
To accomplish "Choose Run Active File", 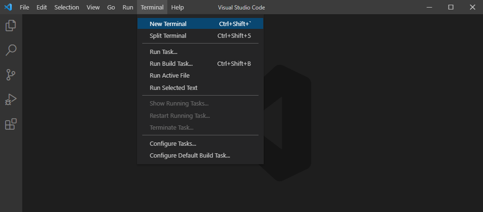I will pos(200,76).
